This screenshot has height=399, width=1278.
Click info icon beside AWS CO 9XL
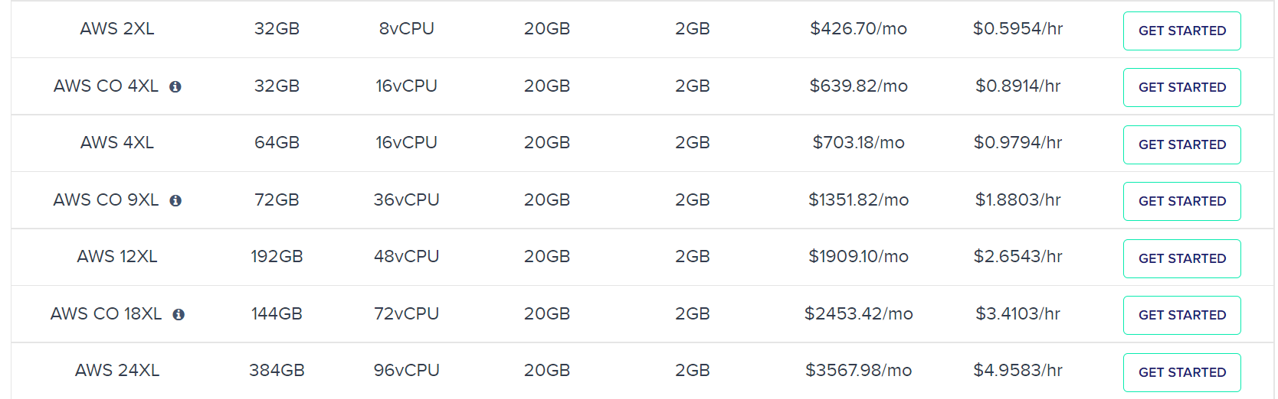click(x=175, y=201)
